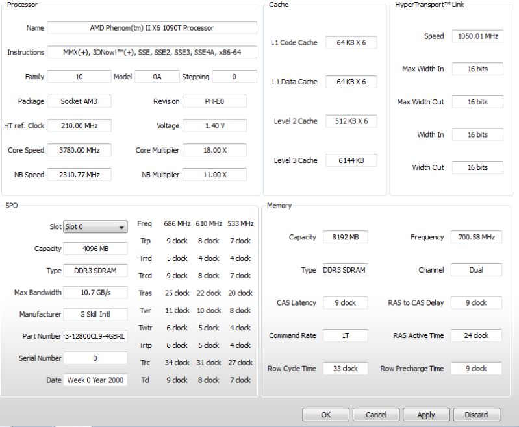Viewport: 519px width, 427px height.
Task: Click the Model value 0A field
Action: point(157,77)
